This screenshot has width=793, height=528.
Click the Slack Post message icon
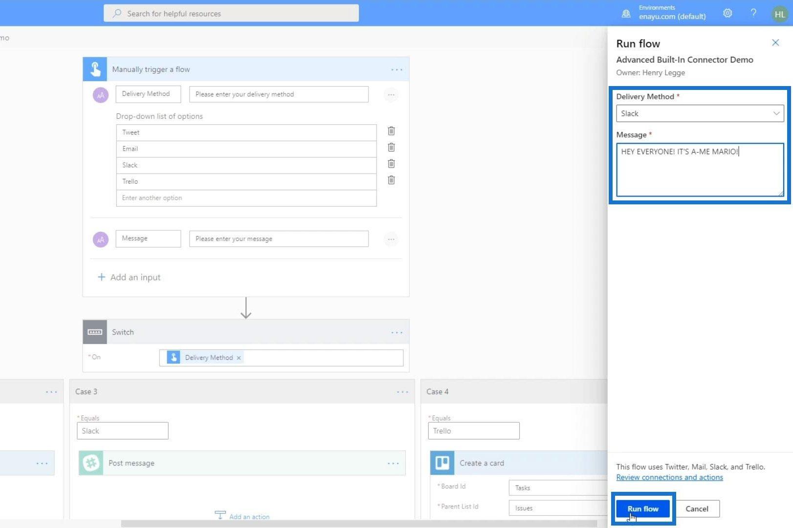pyautogui.click(x=91, y=463)
